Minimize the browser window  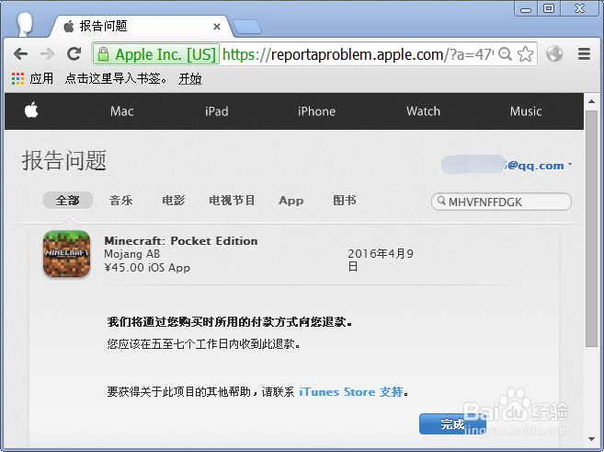pyautogui.click(x=526, y=8)
